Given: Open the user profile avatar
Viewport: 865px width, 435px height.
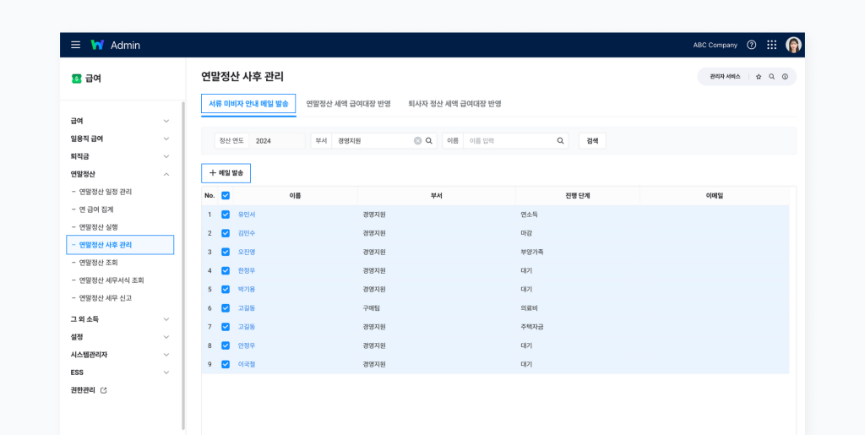Looking at the screenshot, I should pyautogui.click(x=793, y=46).
